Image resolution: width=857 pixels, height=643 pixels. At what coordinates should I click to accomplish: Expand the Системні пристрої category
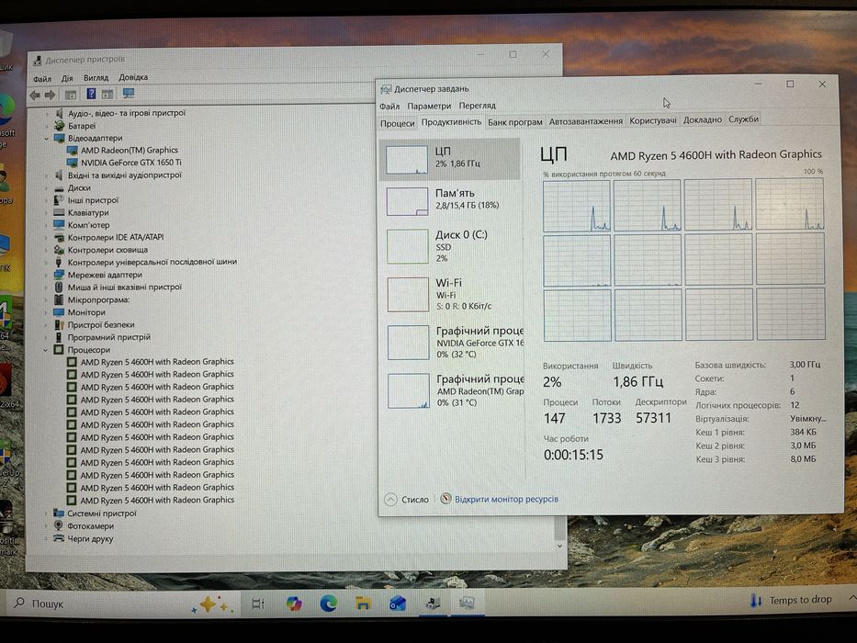(x=46, y=513)
